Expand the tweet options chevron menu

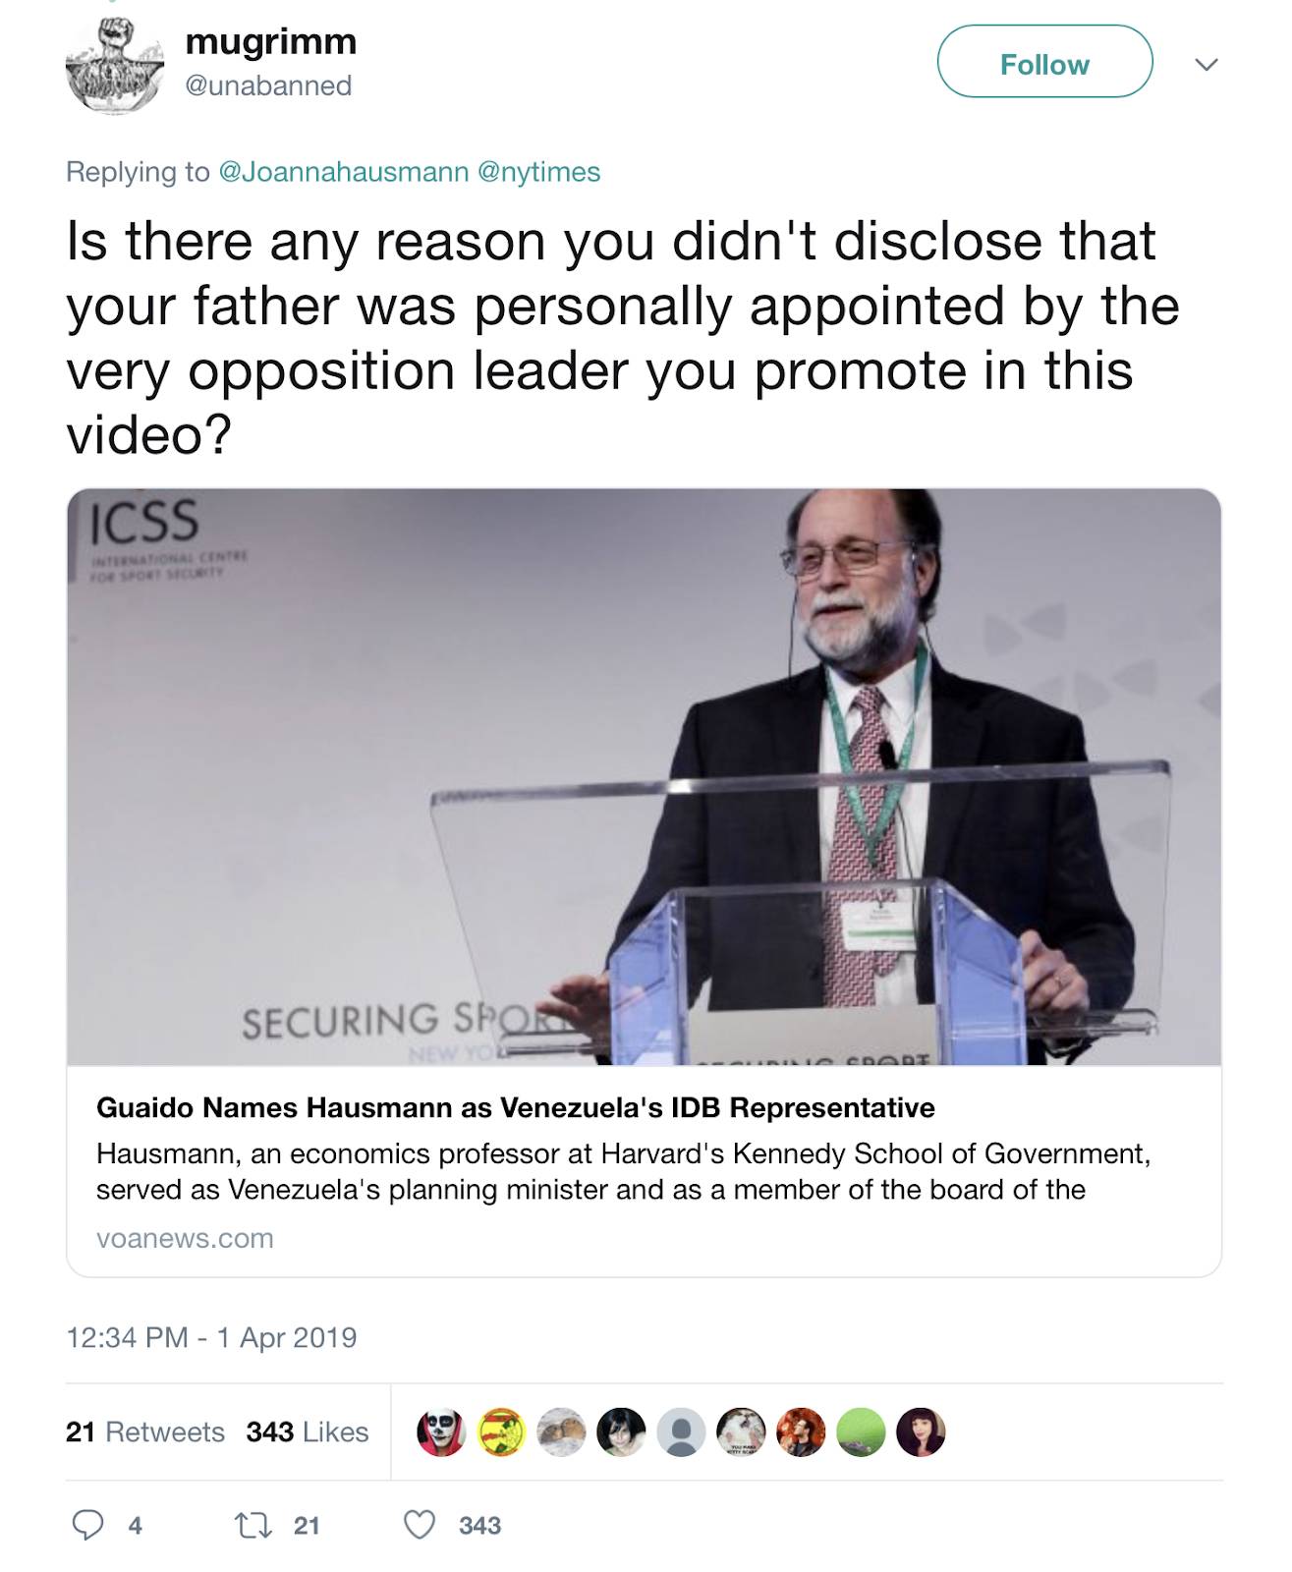pyautogui.click(x=1207, y=65)
